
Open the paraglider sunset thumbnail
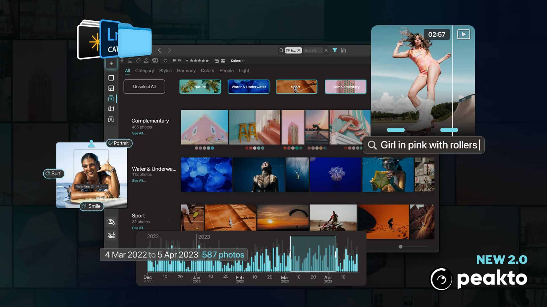tap(283, 217)
